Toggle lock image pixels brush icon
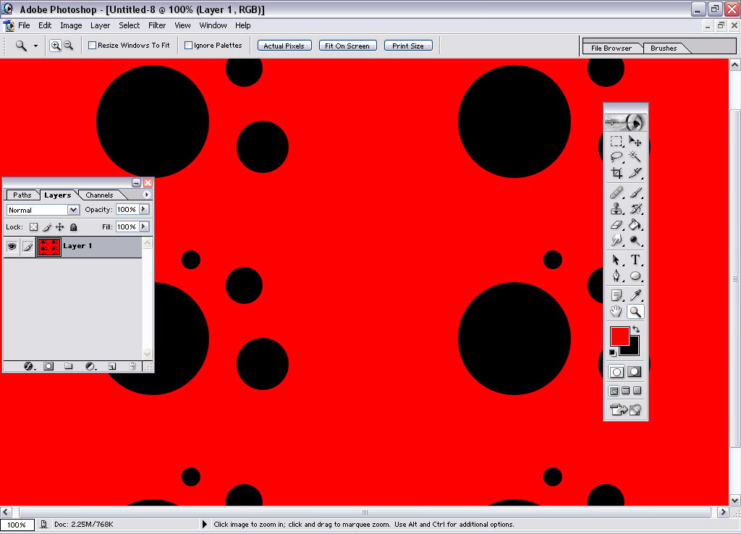Screen dimensions: 741x534 [47, 226]
